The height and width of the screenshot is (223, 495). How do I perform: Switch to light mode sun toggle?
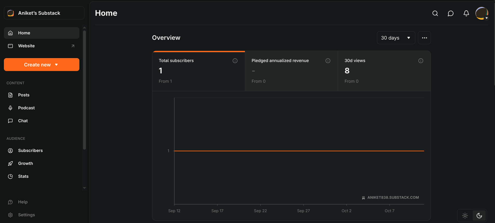point(465,216)
